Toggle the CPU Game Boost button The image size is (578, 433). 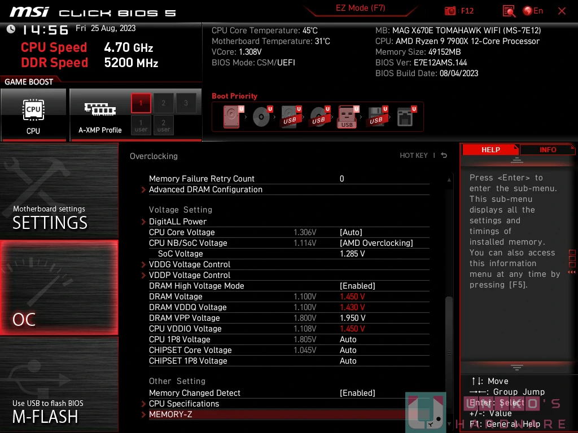pyautogui.click(x=33, y=115)
